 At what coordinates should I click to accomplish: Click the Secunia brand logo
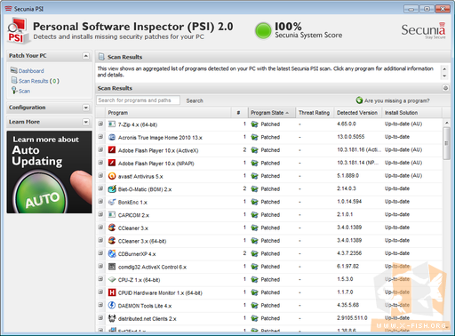(x=423, y=30)
